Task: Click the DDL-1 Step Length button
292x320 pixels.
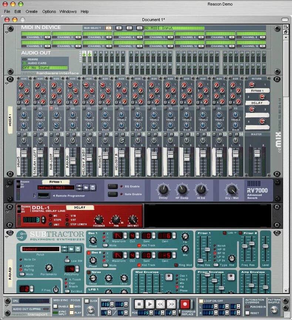Action: pos(67,224)
